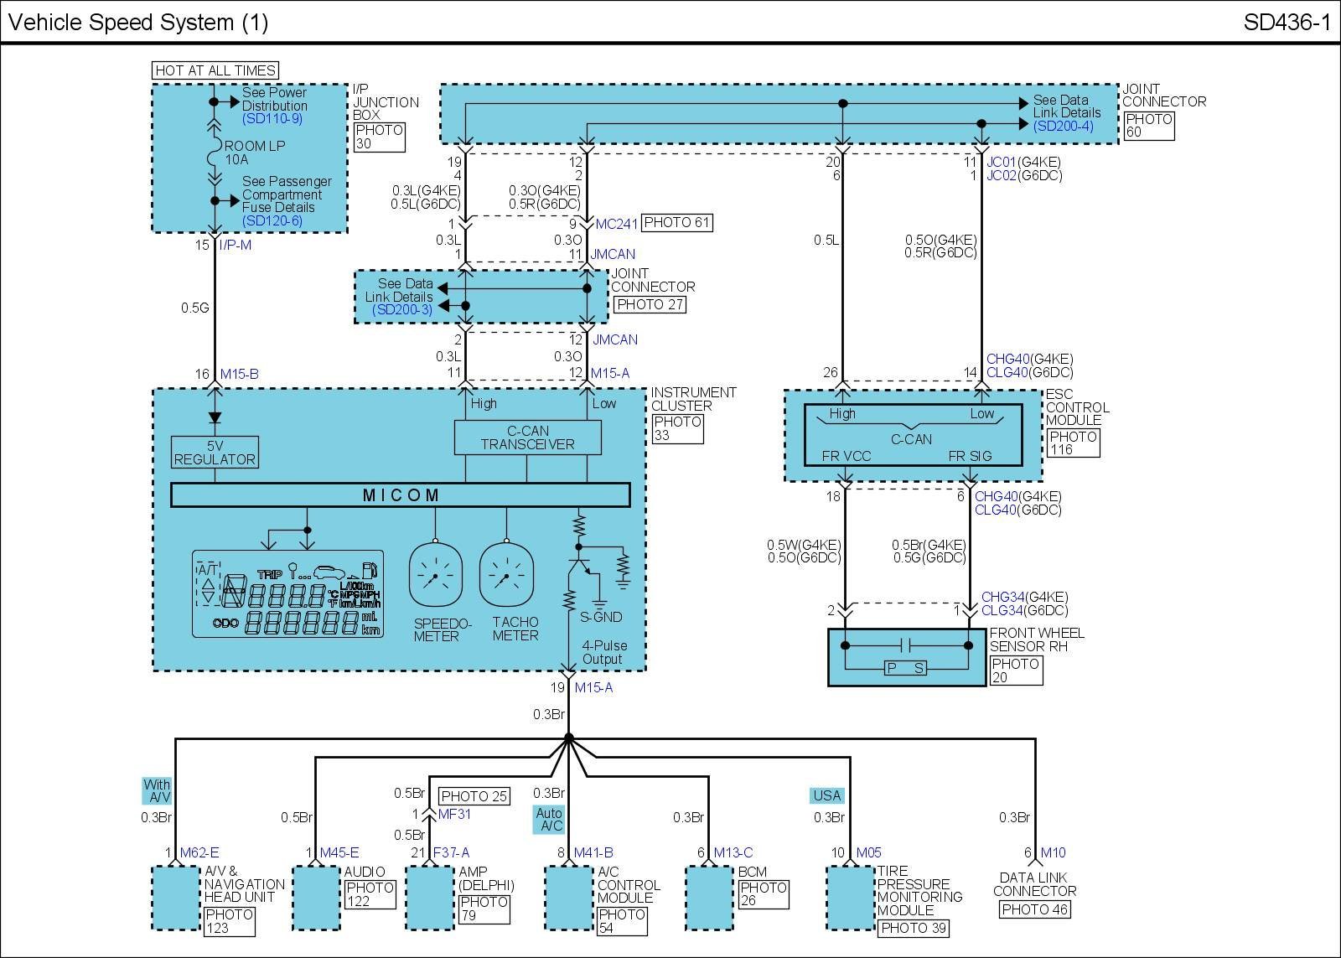This screenshot has height=958, width=1341.
Task: Open PHOTO 30 for I/P junction box
Action: point(379,137)
